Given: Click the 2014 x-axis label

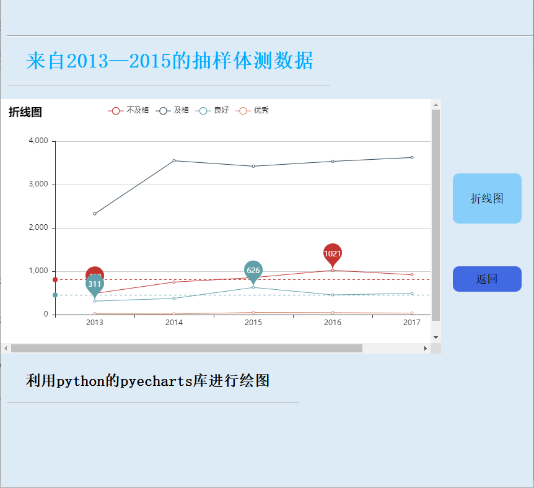Looking at the screenshot, I should [x=174, y=323].
